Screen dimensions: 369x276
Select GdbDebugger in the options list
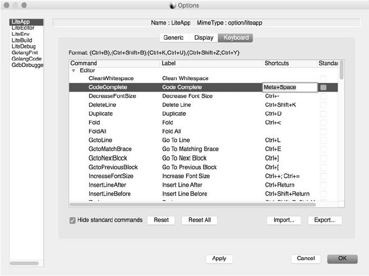[x=27, y=65]
